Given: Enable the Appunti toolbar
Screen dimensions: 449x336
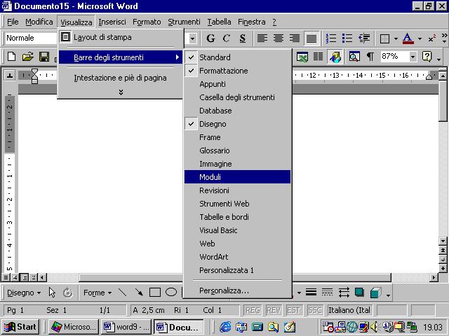Looking at the screenshot, I should coord(237,84).
